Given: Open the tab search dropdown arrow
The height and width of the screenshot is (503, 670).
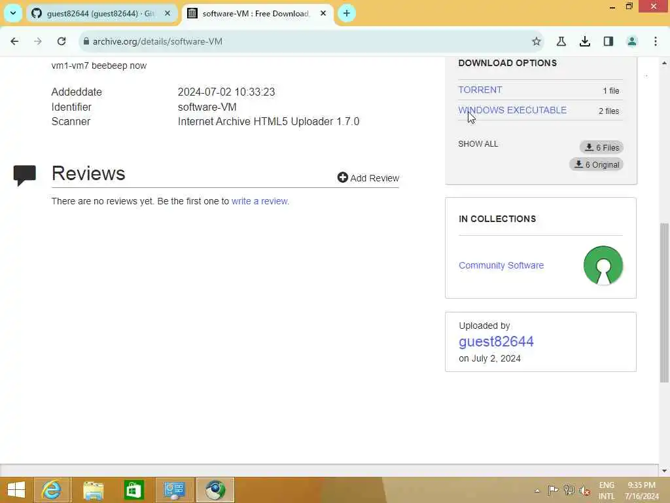Looking at the screenshot, I should click(x=13, y=13).
